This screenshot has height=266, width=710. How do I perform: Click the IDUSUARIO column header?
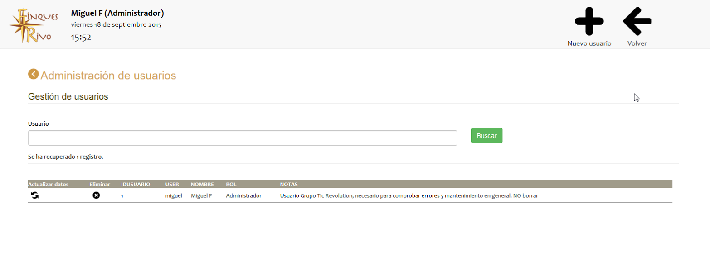(x=136, y=185)
